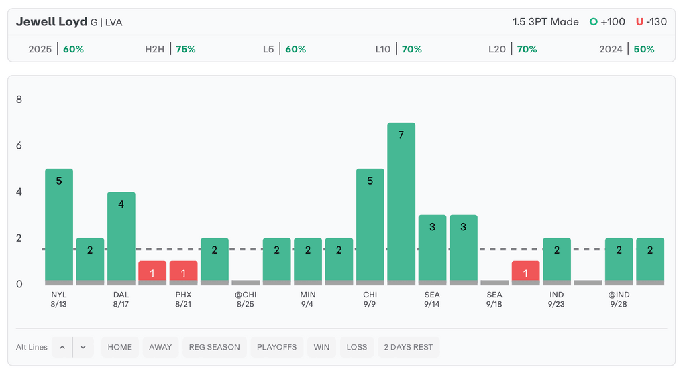Click the NYL 8/13 bar showing 5
The width and height of the screenshot is (687, 375).
point(59,224)
